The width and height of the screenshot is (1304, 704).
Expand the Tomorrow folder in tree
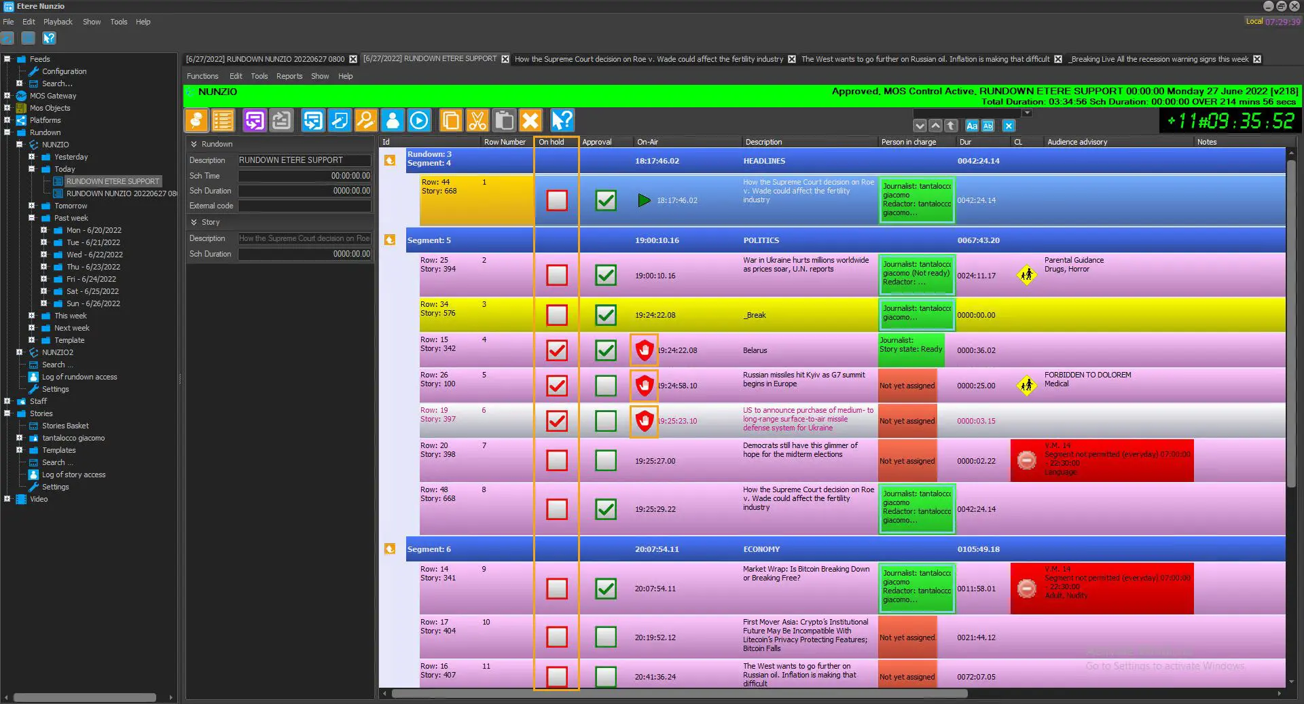(x=31, y=206)
